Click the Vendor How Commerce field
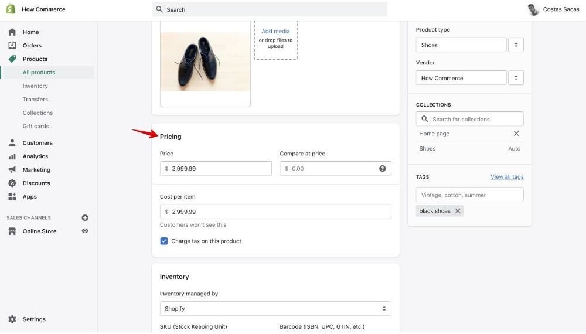Image resolution: width=586 pixels, height=334 pixels. point(461,78)
